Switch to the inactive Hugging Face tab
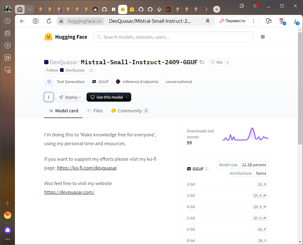303x245 pixels. 132,9
